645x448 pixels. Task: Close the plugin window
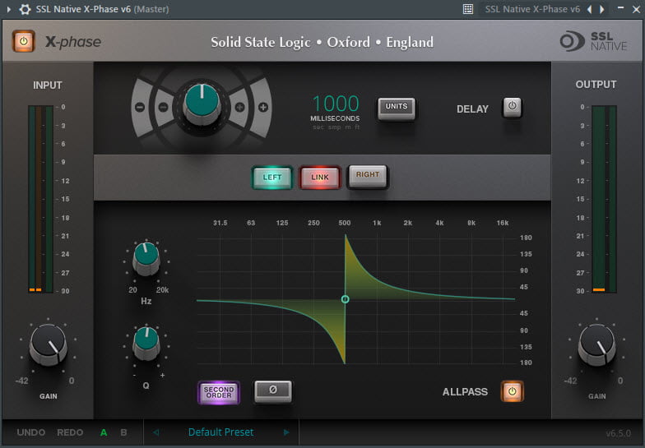click(x=636, y=9)
